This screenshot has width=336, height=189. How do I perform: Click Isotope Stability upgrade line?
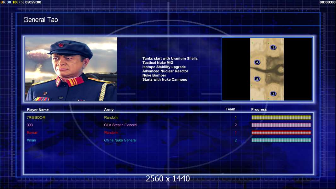[164, 67]
